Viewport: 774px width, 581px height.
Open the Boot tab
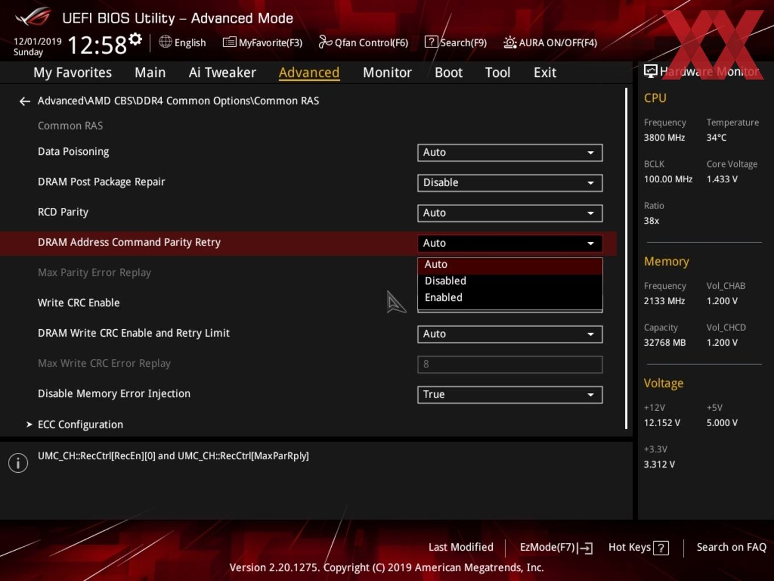click(448, 72)
